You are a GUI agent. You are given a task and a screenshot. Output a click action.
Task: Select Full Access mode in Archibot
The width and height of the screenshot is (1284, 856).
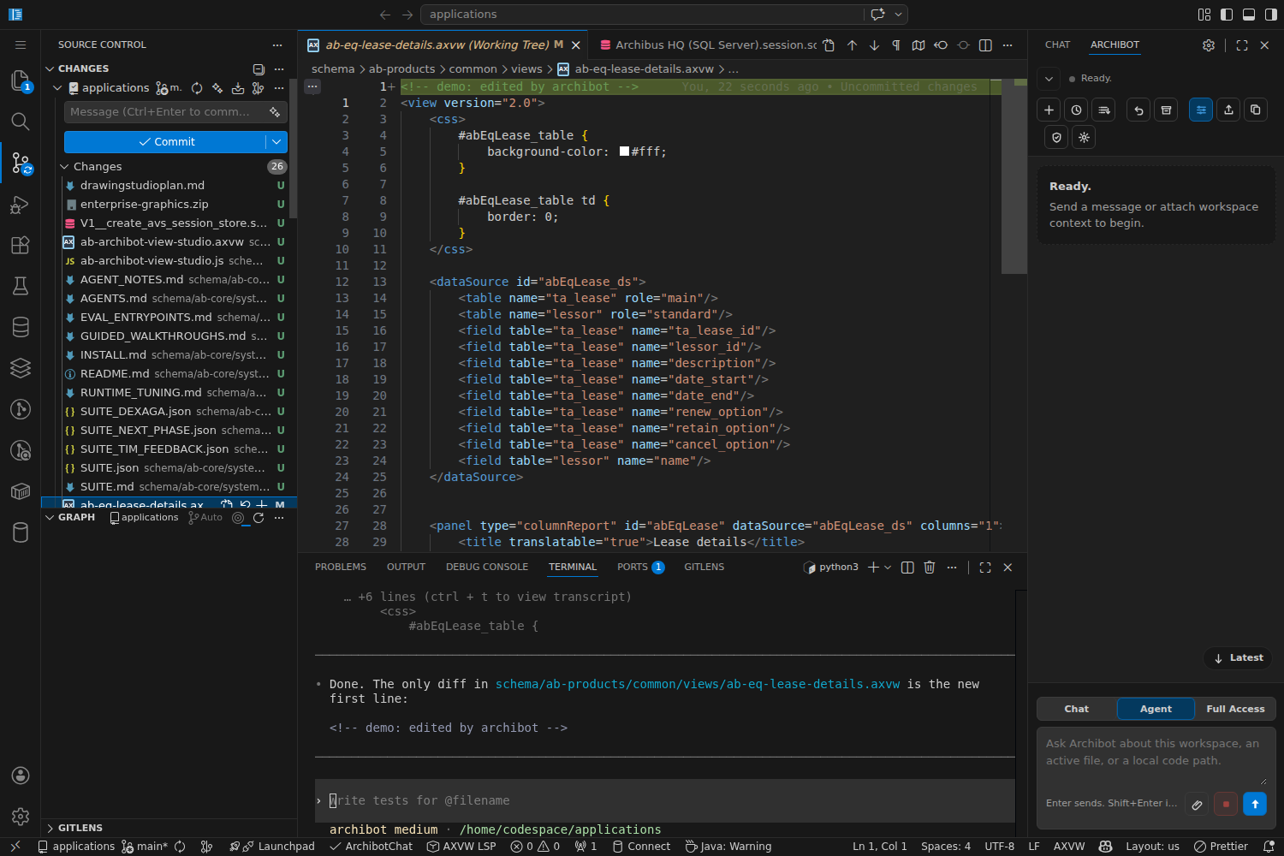pyautogui.click(x=1235, y=709)
